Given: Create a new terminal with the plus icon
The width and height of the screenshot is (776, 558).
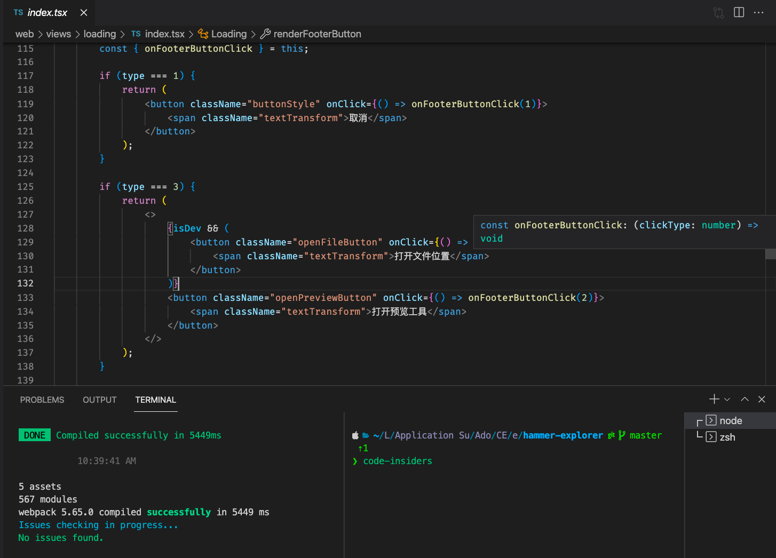Looking at the screenshot, I should pyautogui.click(x=713, y=398).
